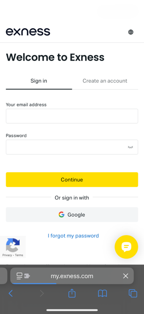Stop page loading with the X
The height and width of the screenshot is (314, 144).
[x=125, y=276]
